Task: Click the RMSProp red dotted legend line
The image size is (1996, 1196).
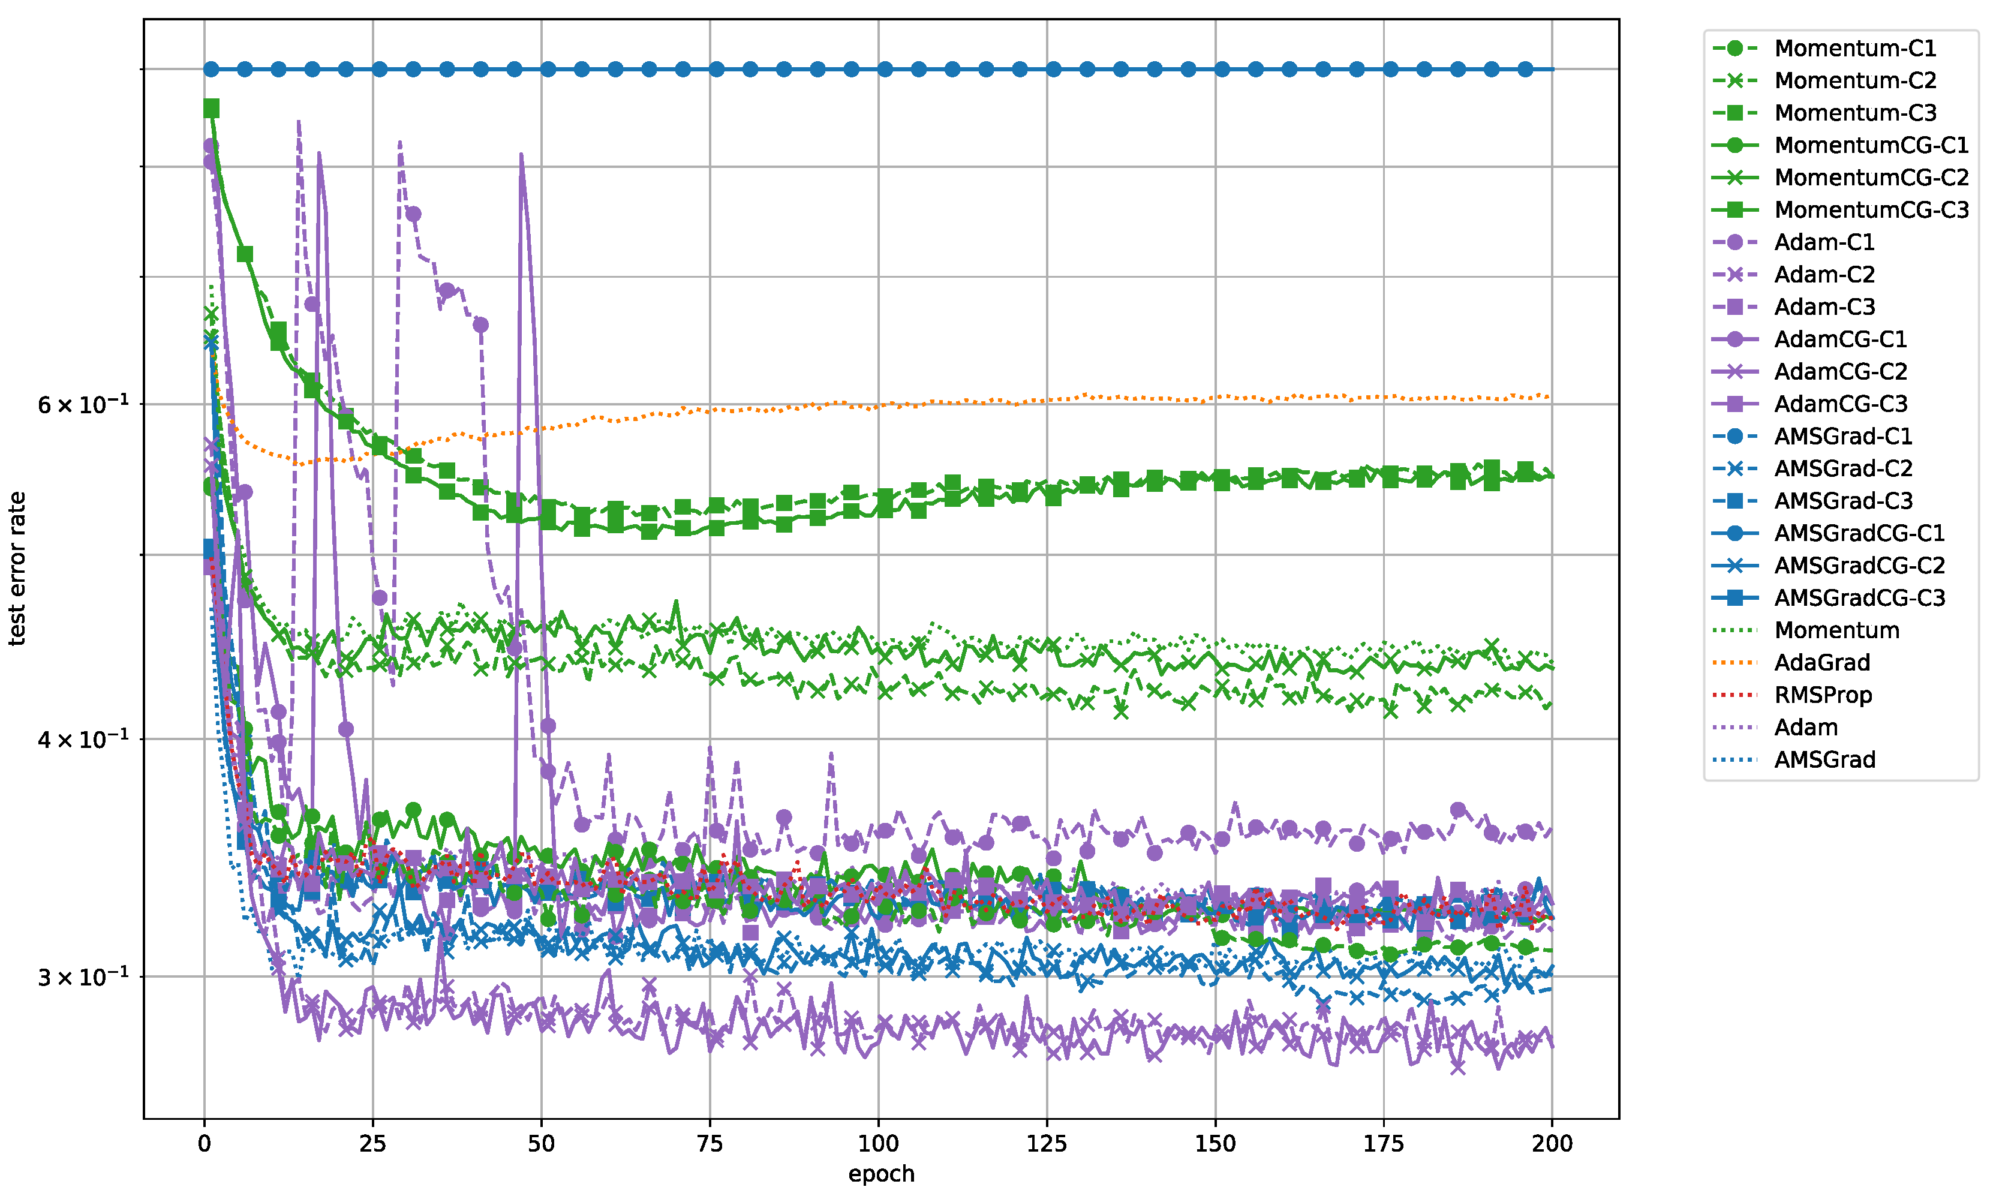Action: point(1735,695)
